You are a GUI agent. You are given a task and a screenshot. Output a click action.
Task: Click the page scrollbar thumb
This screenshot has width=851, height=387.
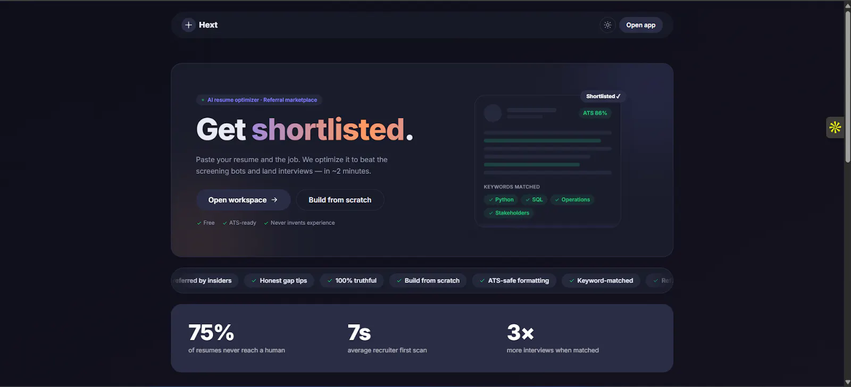click(x=848, y=86)
